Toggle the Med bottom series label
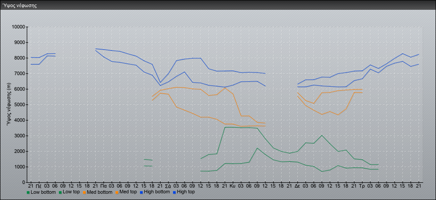436x200 pixels. pos(99,192)
